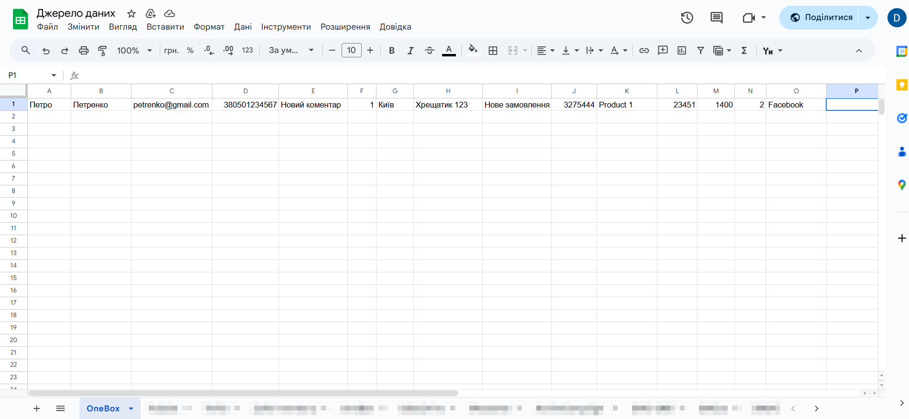909x419 pixels.
Task: Open the Вигляд menu
Action: (x=123, y=27)
